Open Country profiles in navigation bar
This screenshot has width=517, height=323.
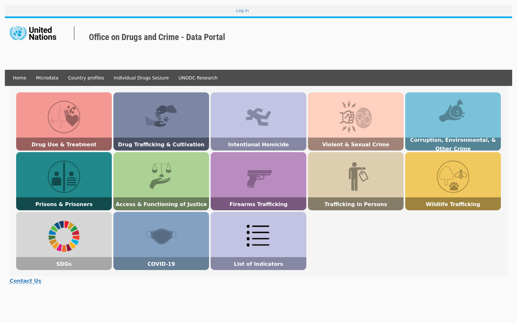coord(86,78)
